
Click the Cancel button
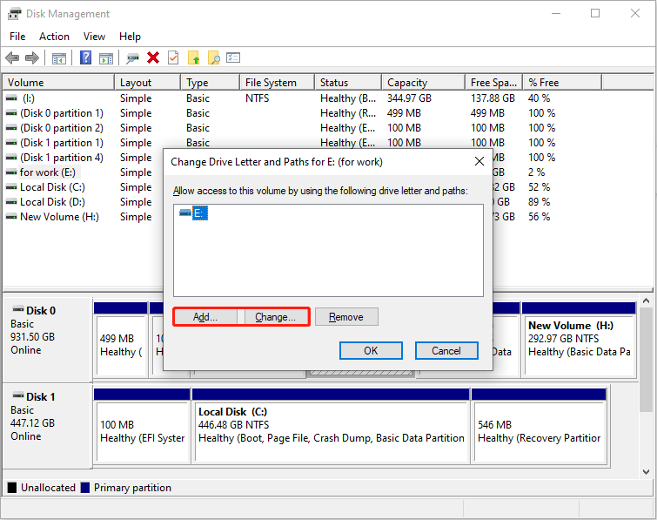click(x=446, y=350)
